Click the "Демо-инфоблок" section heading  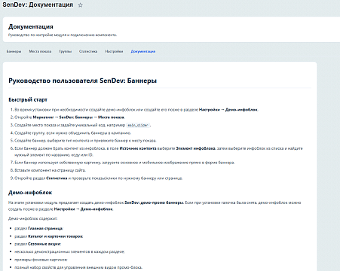click(30, 193)
